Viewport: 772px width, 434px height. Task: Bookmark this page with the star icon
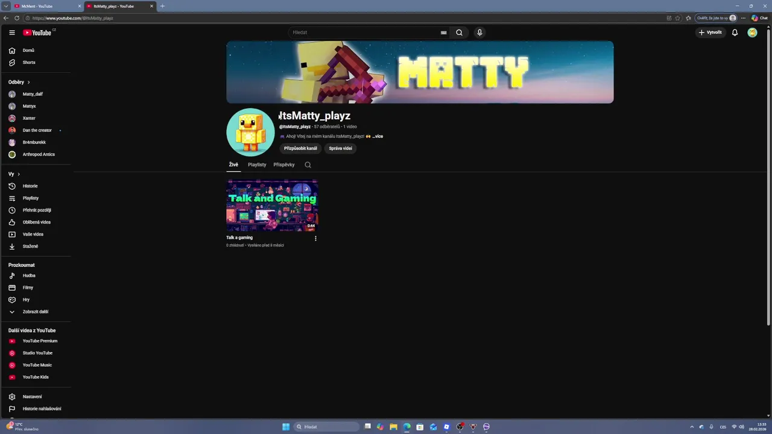[677, 18]
